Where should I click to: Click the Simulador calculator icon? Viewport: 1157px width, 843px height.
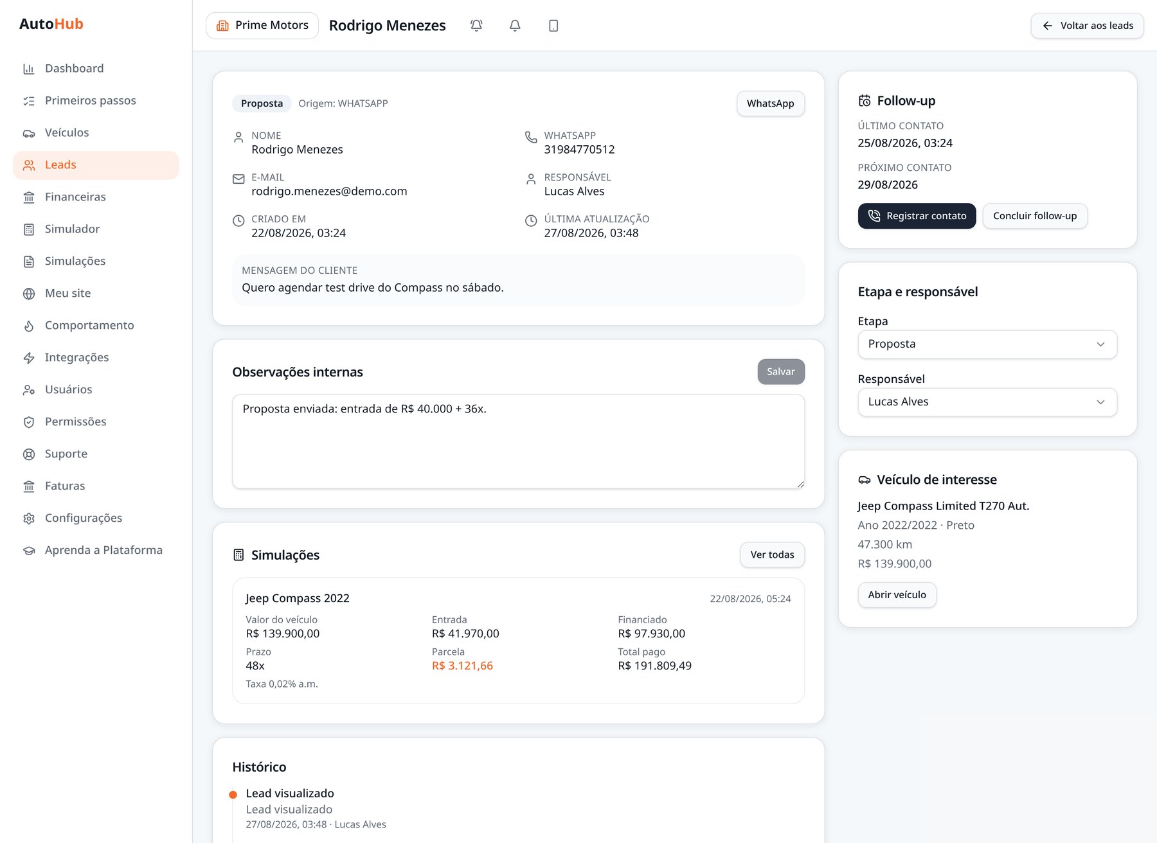point(29,229)
